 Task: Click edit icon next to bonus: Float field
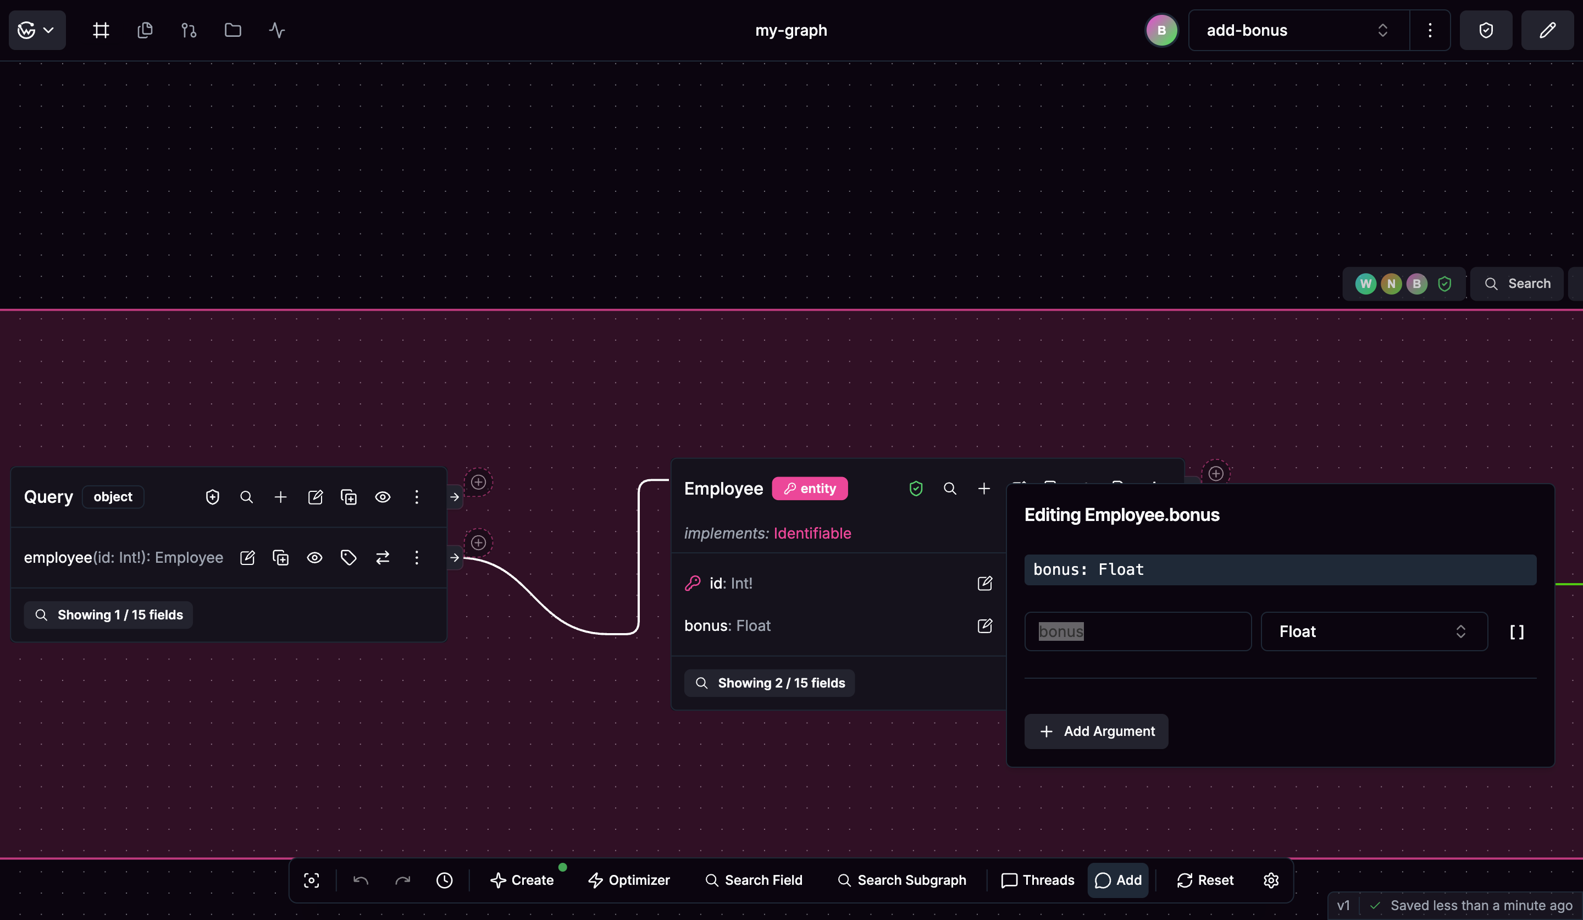[x=984, y=625]
